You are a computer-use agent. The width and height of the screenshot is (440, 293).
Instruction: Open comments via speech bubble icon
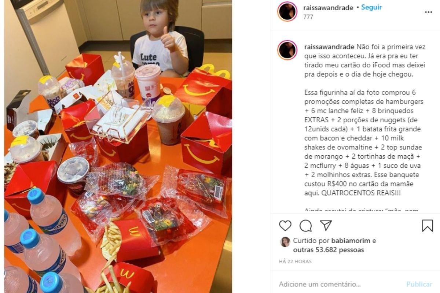coord(305,226)
